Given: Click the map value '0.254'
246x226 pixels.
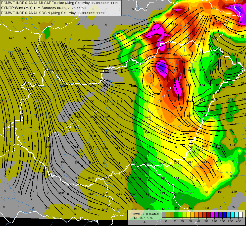Looking at the screenshot, I should 64,86.
